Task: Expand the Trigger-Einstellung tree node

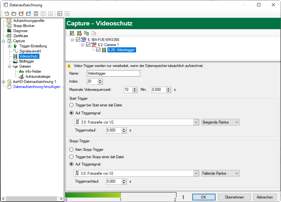Action: [x=9, y=46]
